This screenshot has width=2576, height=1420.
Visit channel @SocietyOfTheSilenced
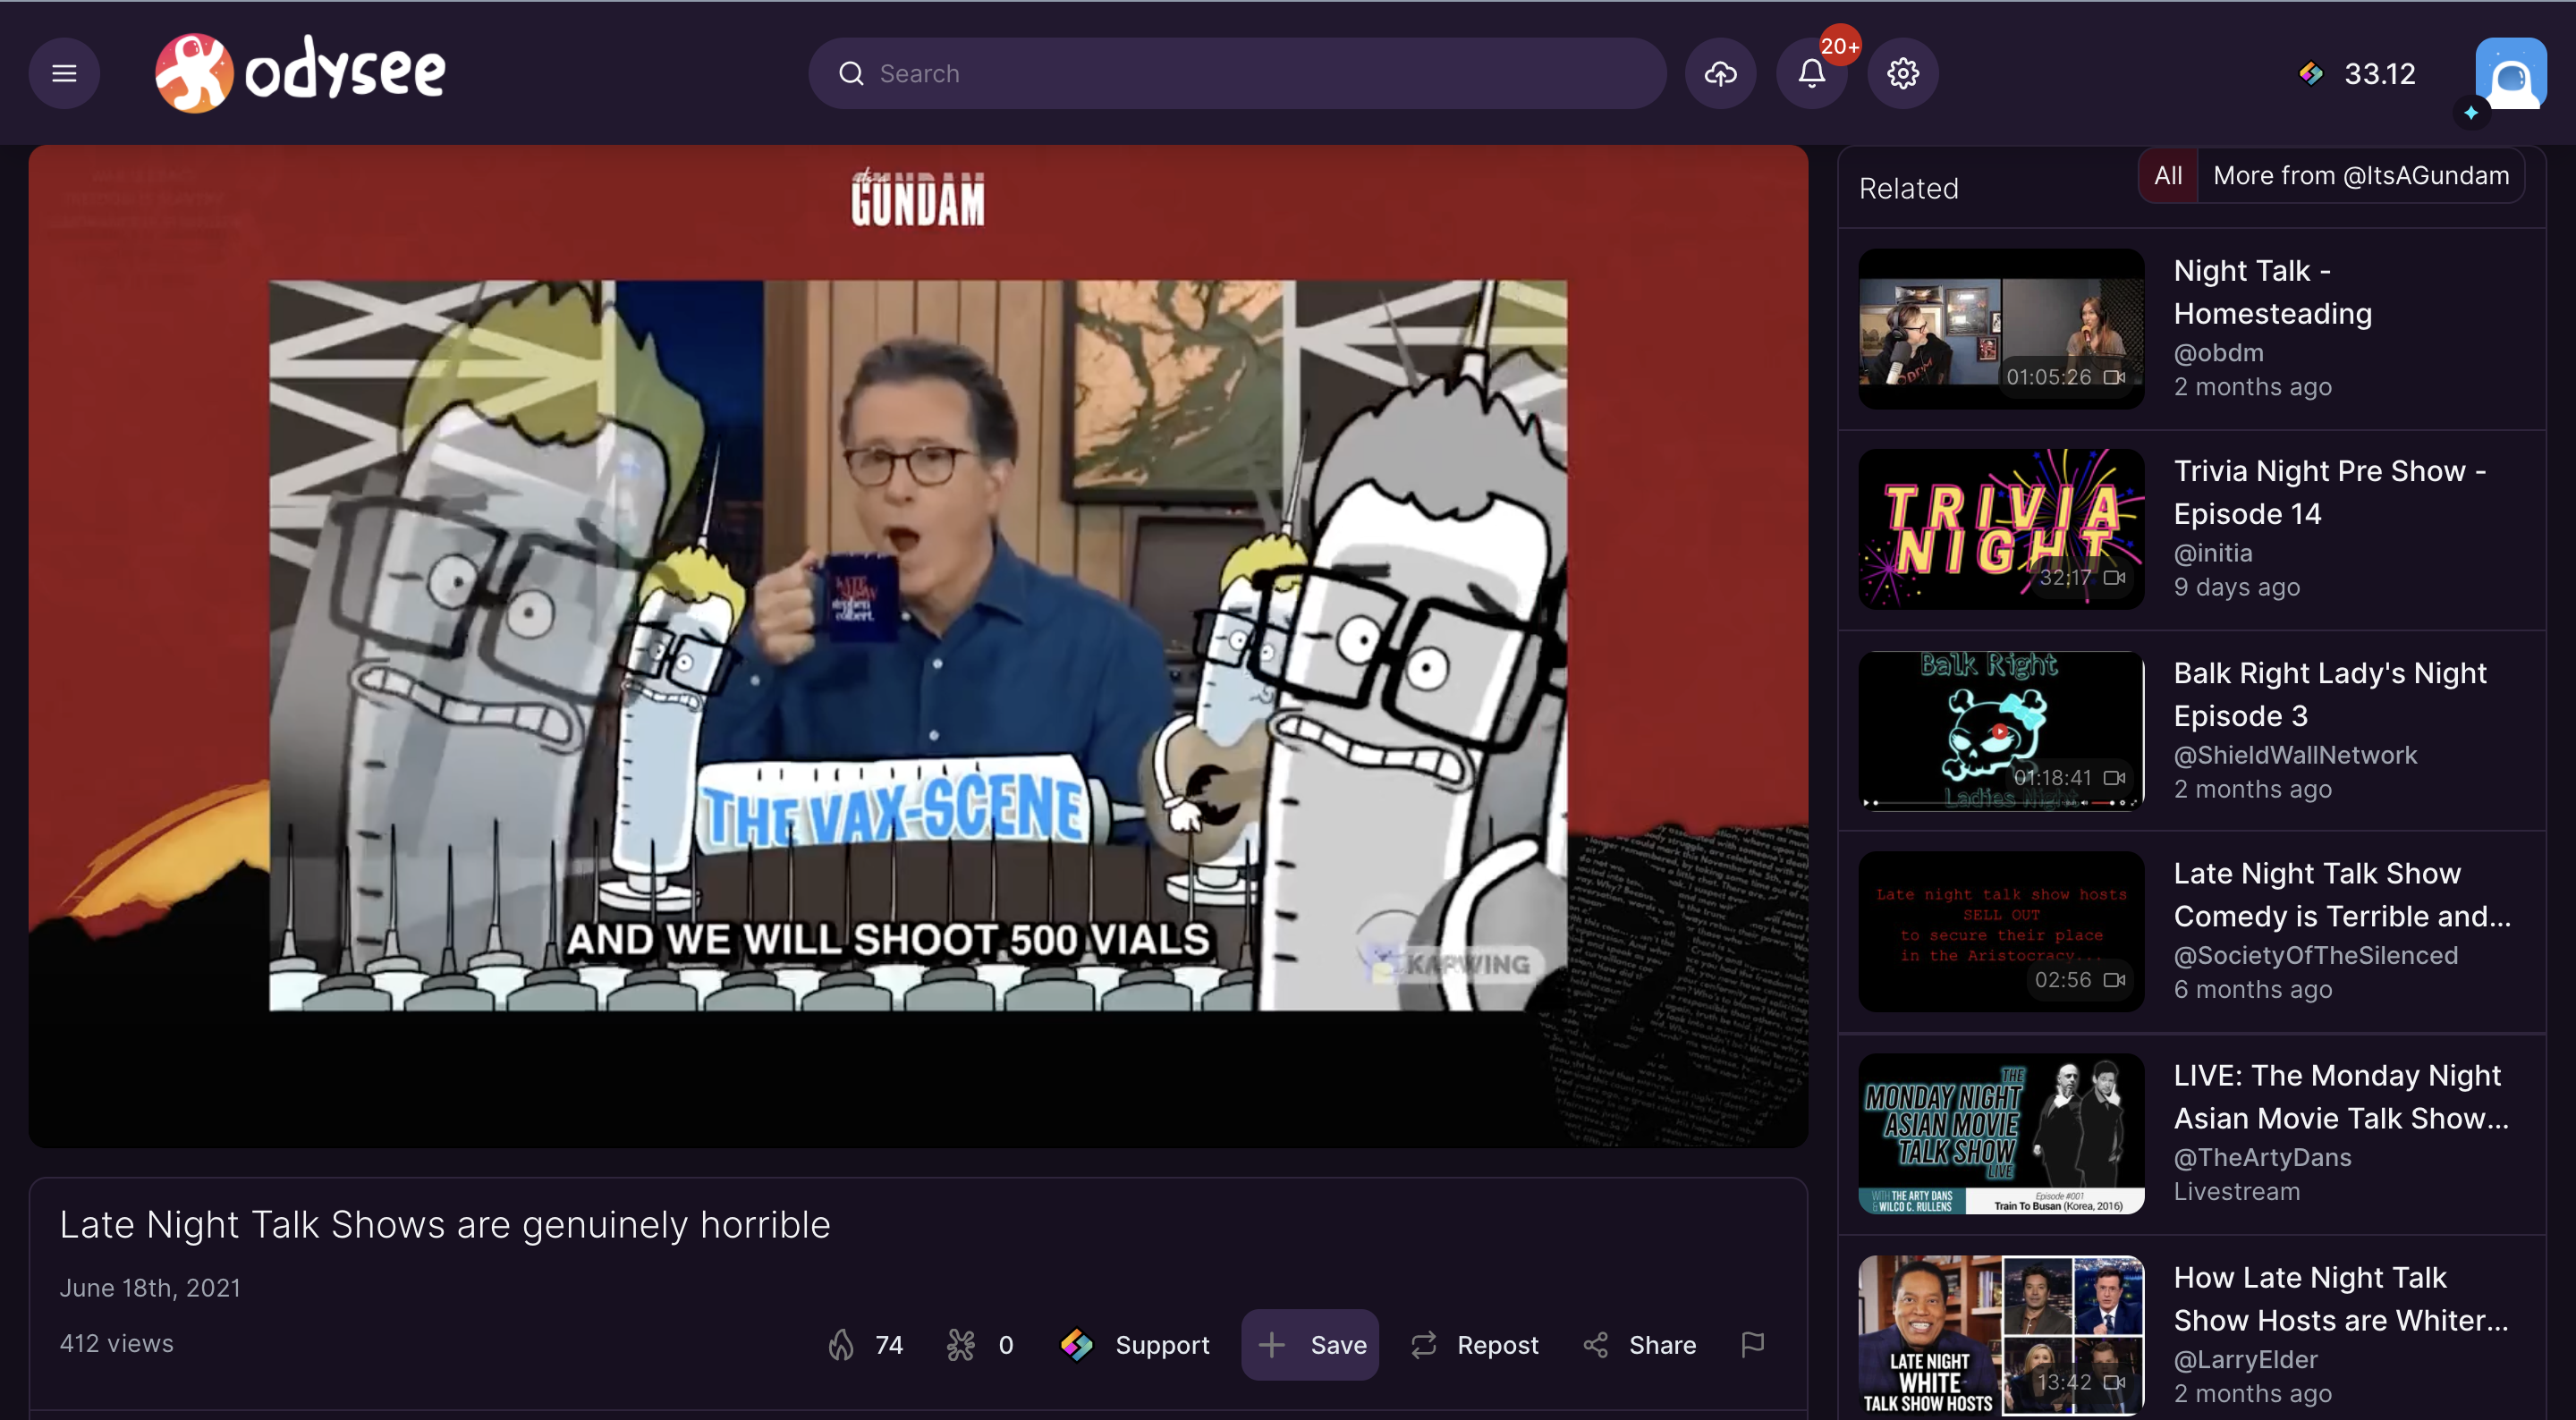[2316, 955]
